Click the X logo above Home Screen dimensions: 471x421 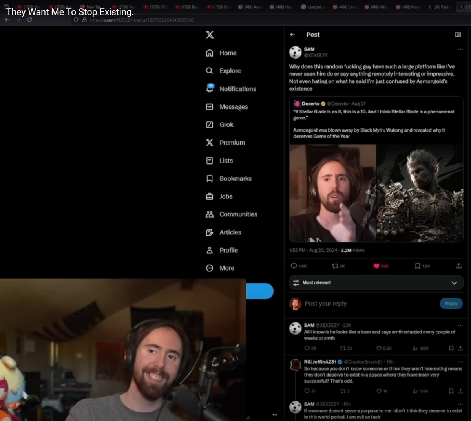[210, 35]
